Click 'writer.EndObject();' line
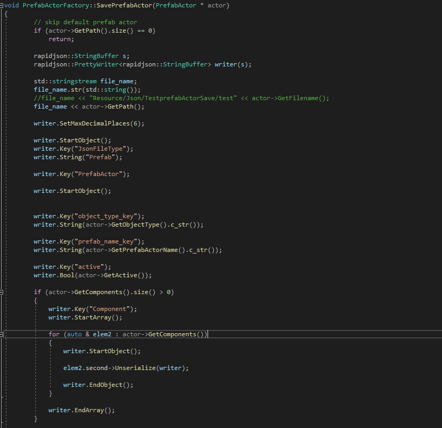Image resolution: width=442 pixels, height=428 pixels. [x=98, y=385]
